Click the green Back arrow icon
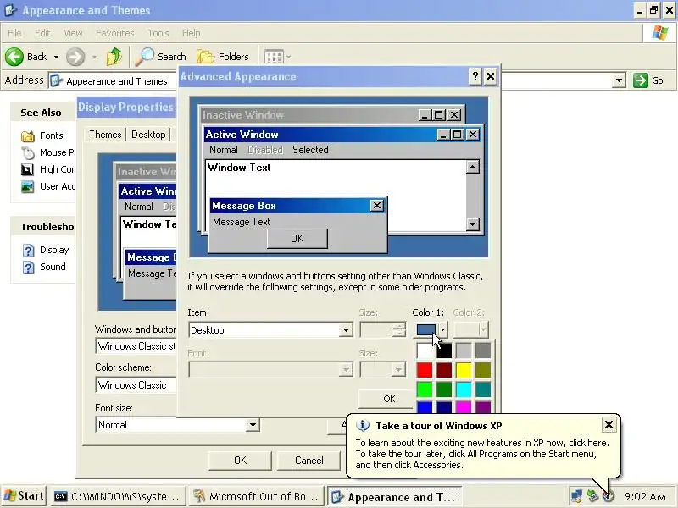The height and width of the screenshot is (508, 678). point(14,57)
